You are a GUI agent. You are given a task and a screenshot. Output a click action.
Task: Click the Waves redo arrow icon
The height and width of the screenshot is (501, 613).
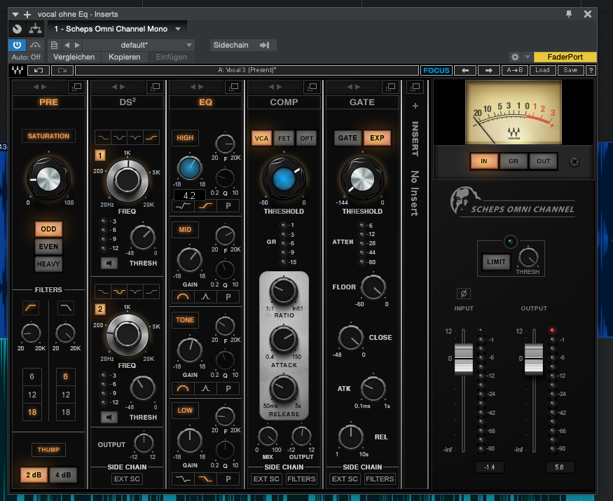(62, 70)
